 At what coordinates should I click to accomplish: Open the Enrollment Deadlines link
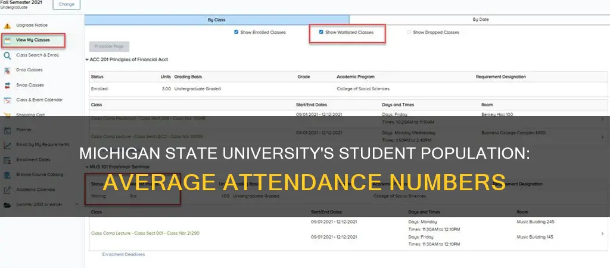tap(123, 254)
